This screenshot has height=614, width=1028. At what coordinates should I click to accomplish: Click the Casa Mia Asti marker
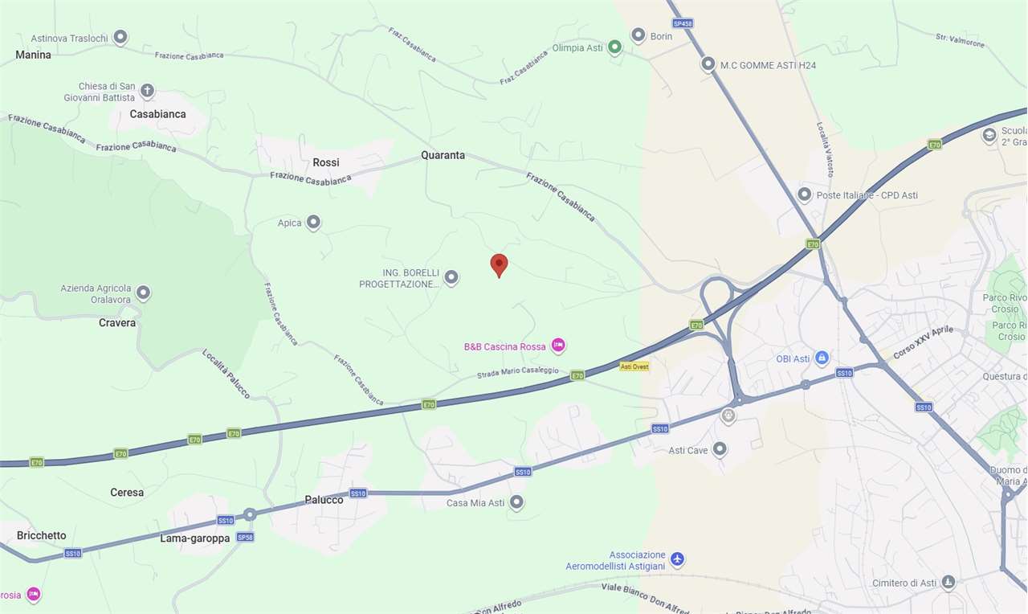point(516,502)
